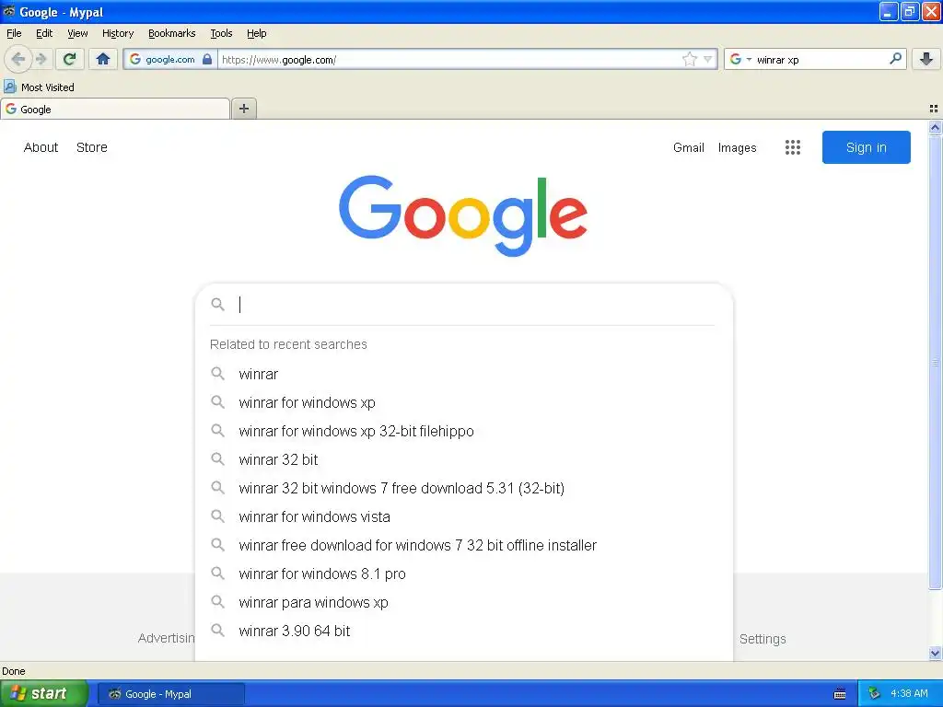
Task: Click the 'winrar xp' browser search field
Action: [821, 59]
